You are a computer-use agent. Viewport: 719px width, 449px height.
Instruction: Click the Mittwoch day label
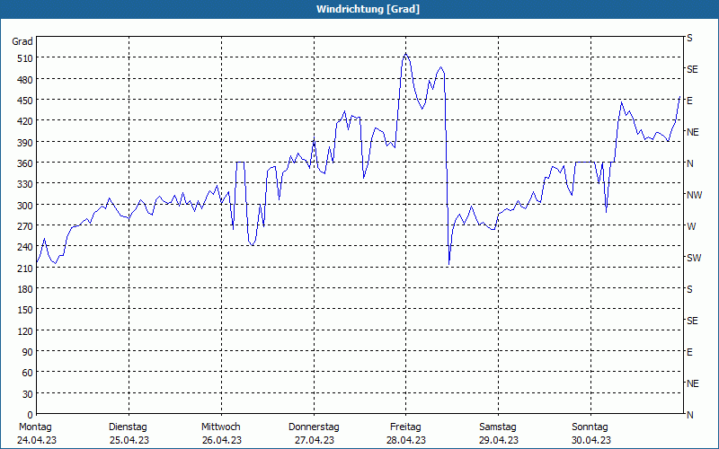[221, 427]
